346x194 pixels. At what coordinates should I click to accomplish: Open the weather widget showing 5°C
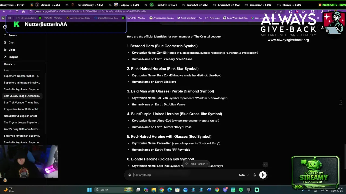point(9,190)
